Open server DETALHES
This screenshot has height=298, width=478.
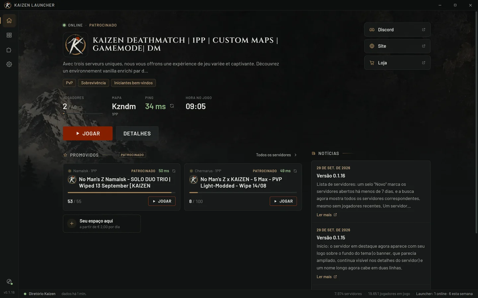pos(137,133)
